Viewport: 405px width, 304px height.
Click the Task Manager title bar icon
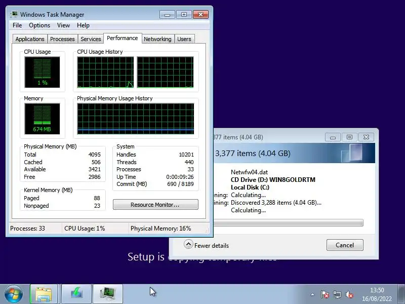[x=14, y=14]
